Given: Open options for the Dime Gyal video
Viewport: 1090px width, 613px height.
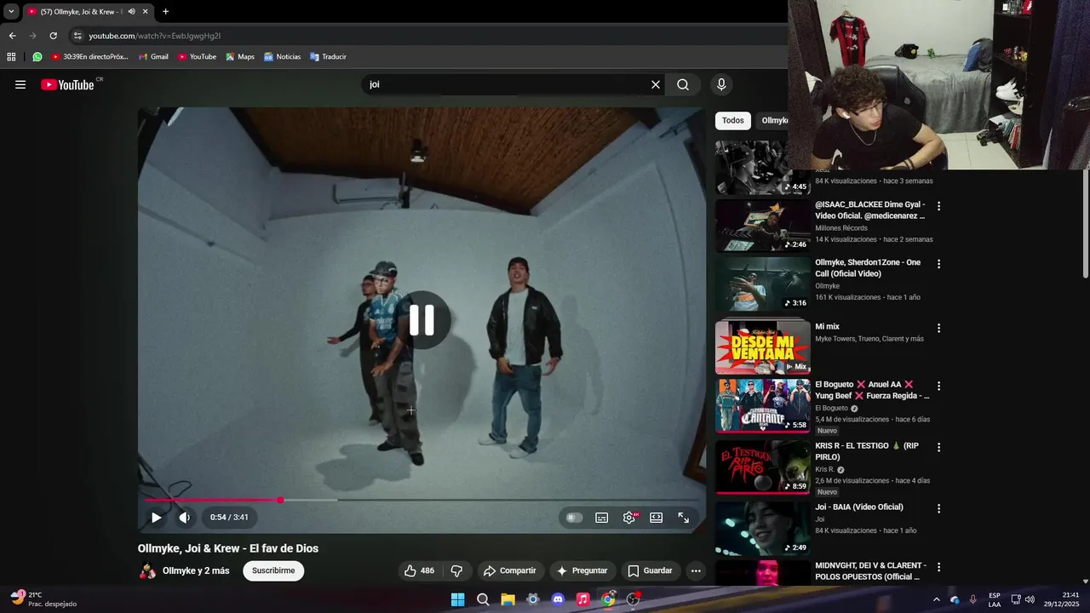Looking at the screenshot, I should pos(939,206).
